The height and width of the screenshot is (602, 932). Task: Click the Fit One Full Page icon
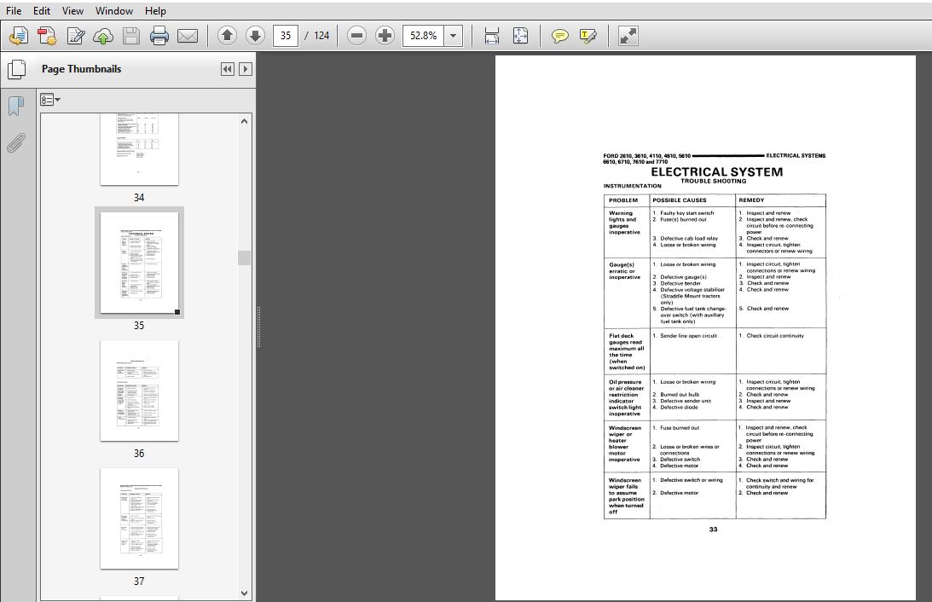(x=520, y=36)
